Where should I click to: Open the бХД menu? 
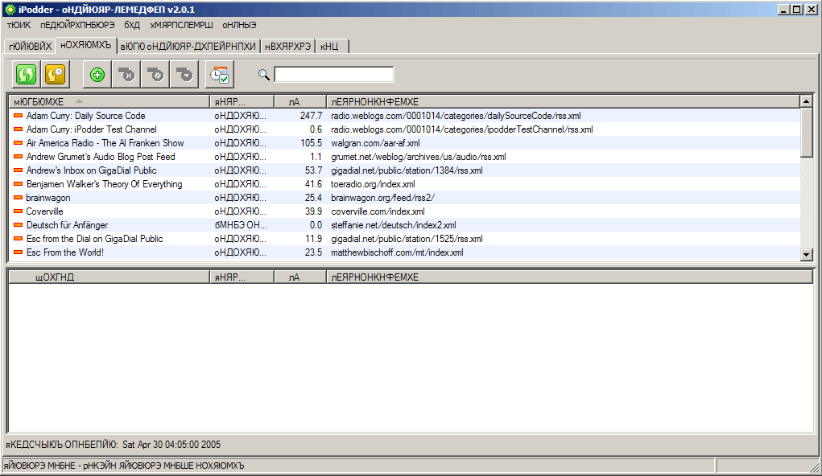click(x=132, y=25)
